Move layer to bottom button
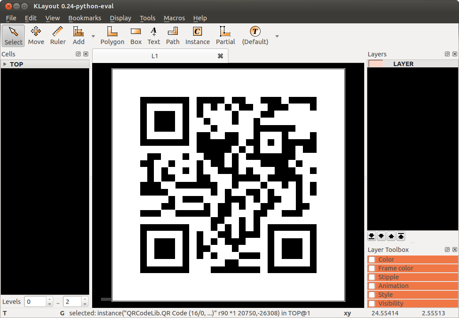 (371, 236)
